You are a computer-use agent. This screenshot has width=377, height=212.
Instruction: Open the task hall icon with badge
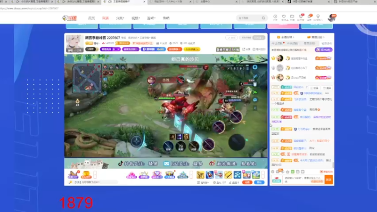tap(73, 175)
